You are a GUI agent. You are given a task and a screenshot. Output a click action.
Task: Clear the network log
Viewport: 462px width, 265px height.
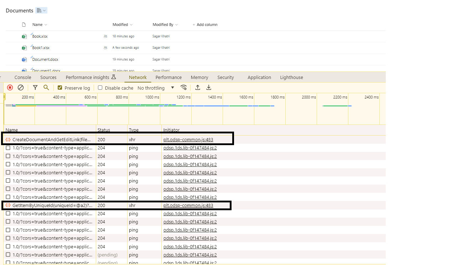(x=20, y=88)
